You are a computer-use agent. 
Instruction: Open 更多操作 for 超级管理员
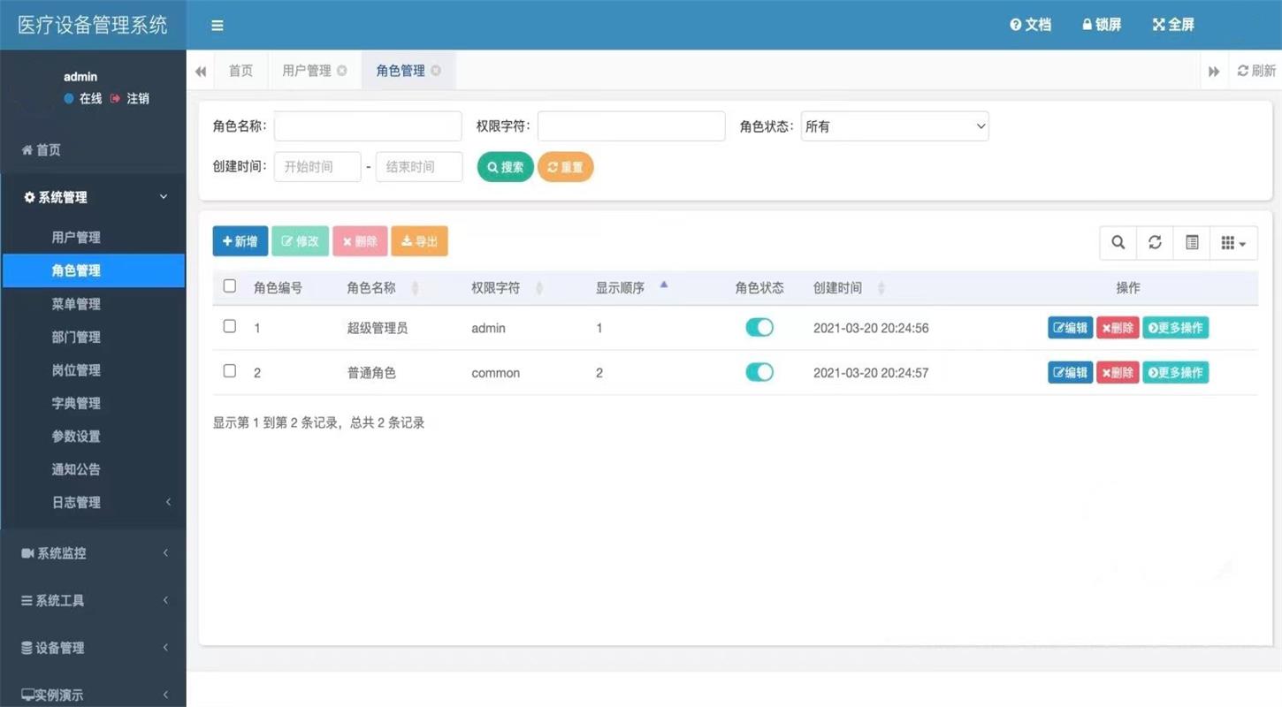(x=1176, y=328)
